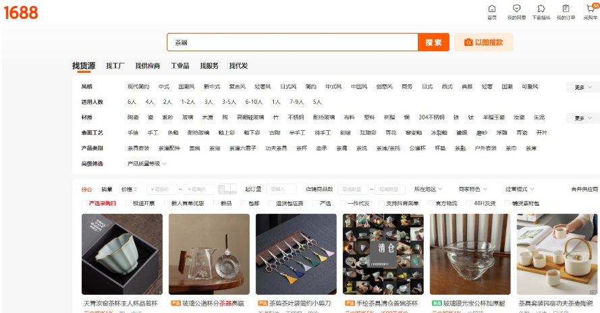Open the 天青汝窑茶杯 product image

click(x=122, y=254)
